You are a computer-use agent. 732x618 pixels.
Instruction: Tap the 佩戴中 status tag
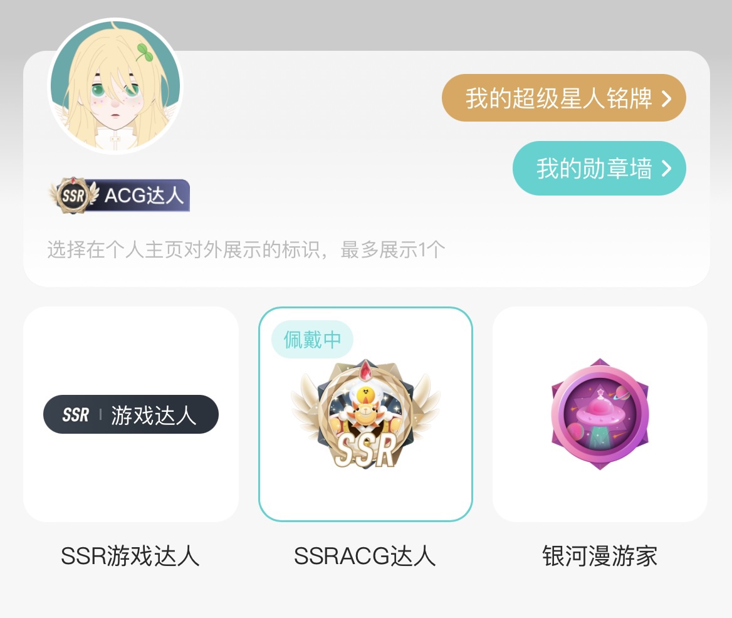pyautogui.click(x=312, y=339)
